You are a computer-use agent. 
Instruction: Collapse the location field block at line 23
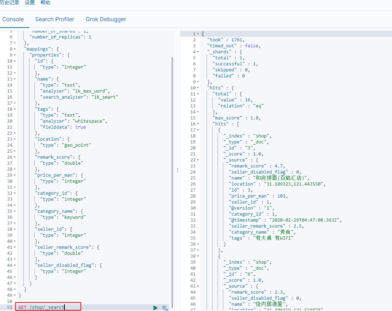coord(15,139)
